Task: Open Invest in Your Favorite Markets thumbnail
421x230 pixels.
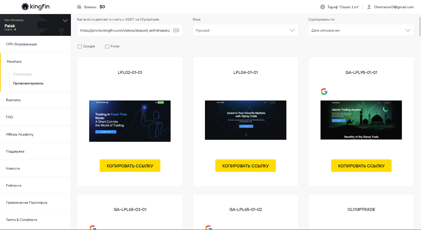Action: tap(245, 120)
